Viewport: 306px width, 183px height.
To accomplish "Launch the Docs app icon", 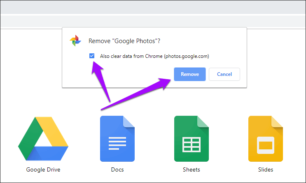I will click(117, 139).
